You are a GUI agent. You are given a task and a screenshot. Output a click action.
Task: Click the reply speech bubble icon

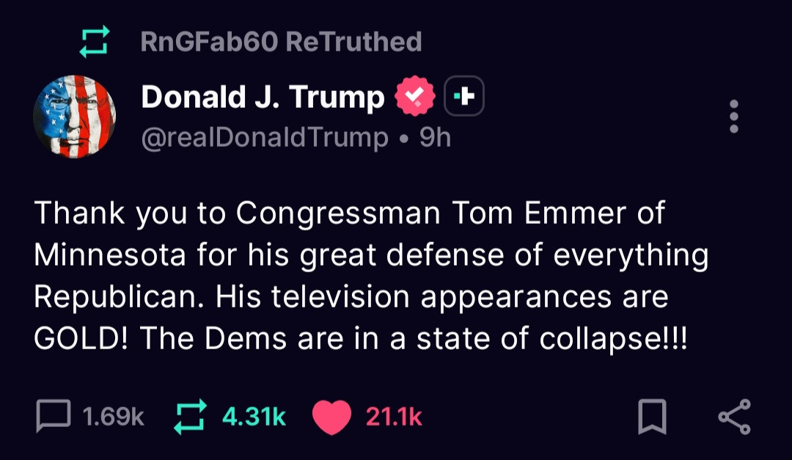coord(53,417)
